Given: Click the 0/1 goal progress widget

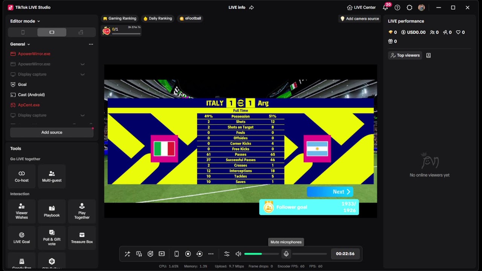Looking at the screenshot, I should pyautogui.click(x=121, y=30).
